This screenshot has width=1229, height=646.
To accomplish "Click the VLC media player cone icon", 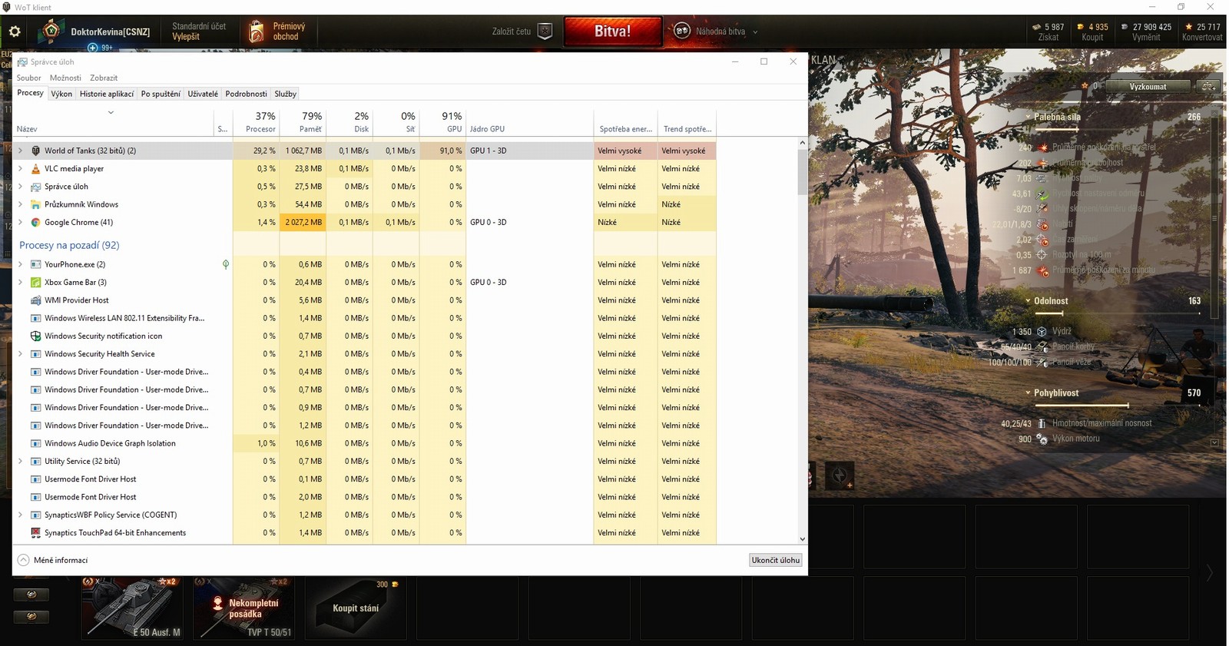I will pyautogui.click(x=35, y=169).
